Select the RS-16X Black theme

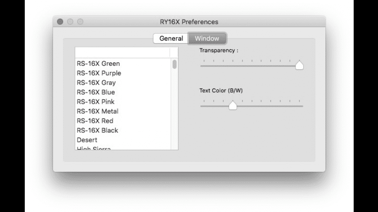pyautogui.click(x=97, y=130)
